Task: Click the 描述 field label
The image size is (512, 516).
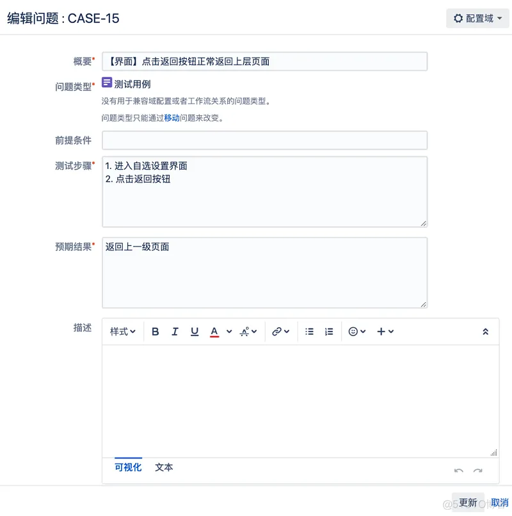Action: [83, 327]
